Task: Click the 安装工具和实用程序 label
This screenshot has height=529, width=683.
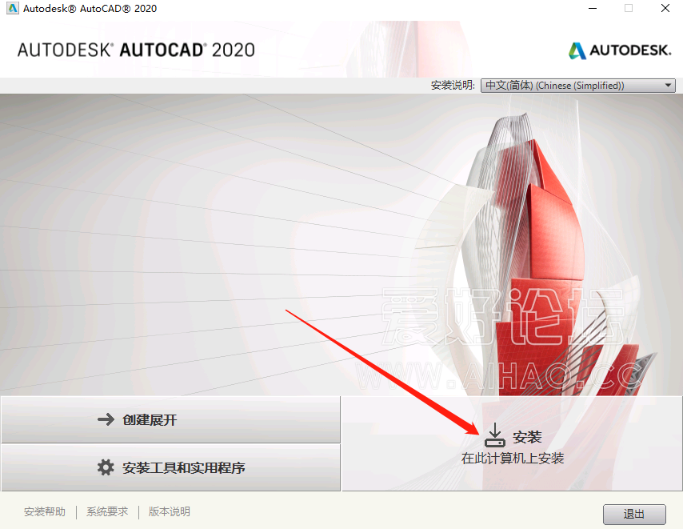Action: point(183,467)
